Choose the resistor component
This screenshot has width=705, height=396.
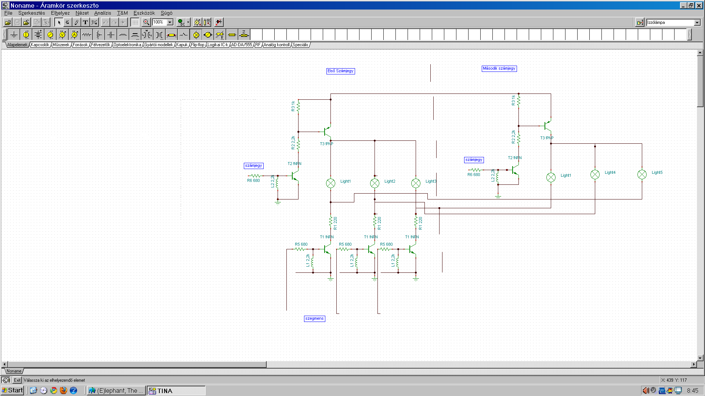point(87,35)
